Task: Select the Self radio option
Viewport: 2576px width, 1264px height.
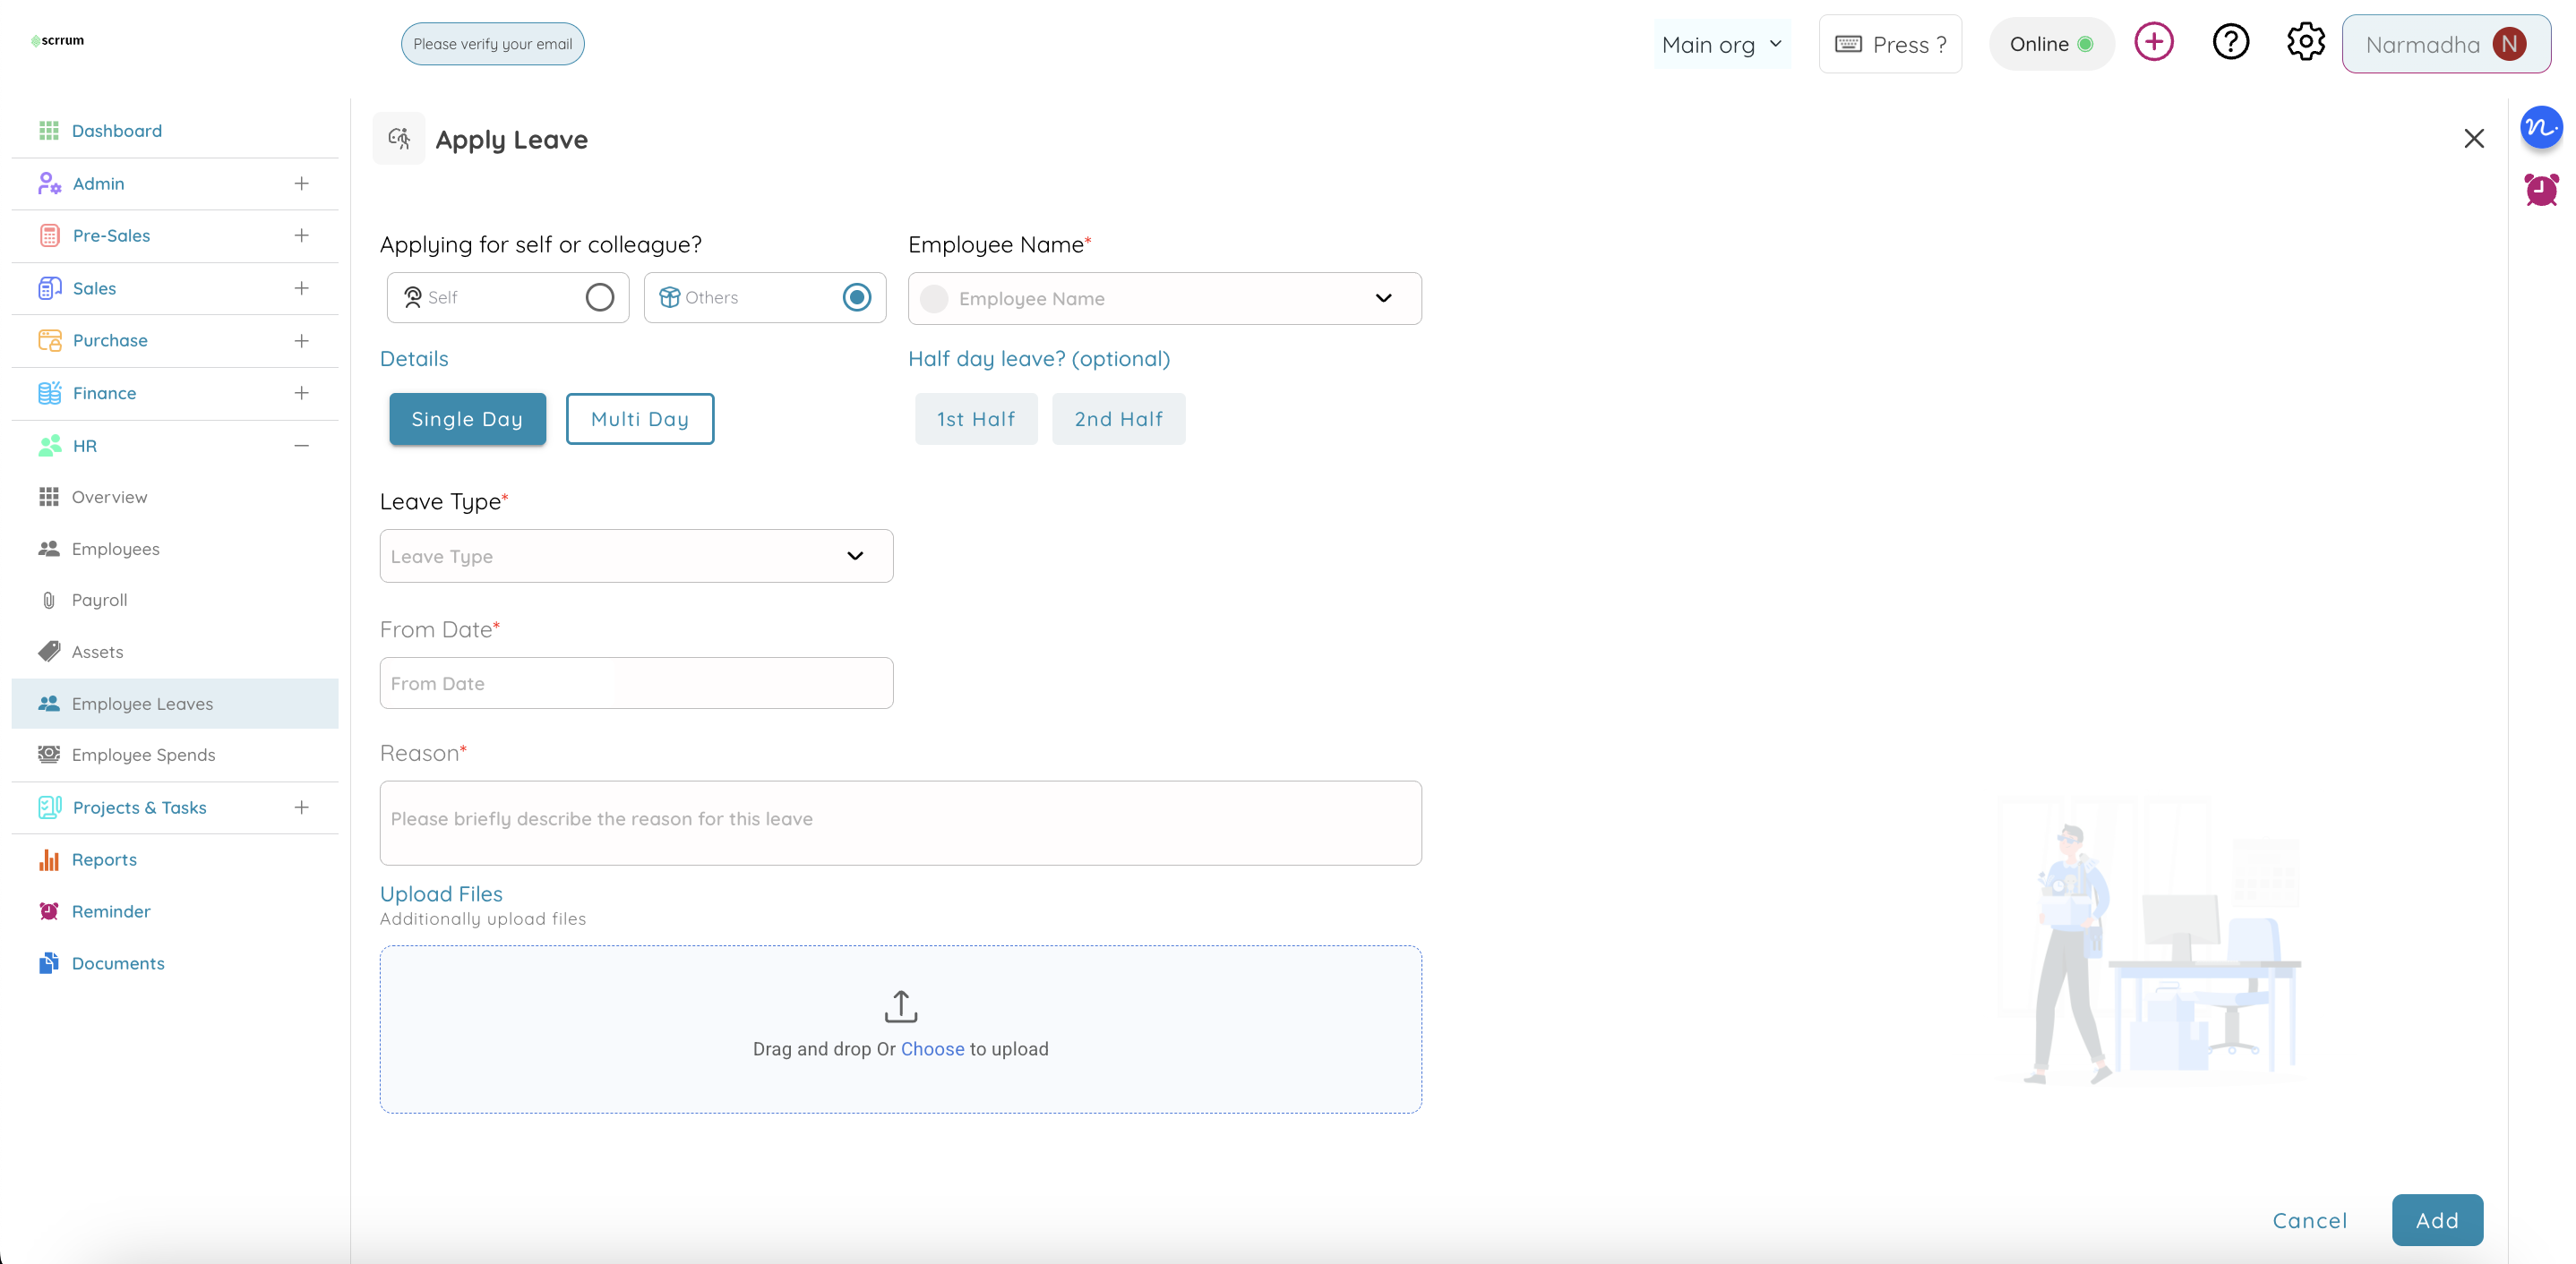Action: pyautogui.click(x=599, y=298)
